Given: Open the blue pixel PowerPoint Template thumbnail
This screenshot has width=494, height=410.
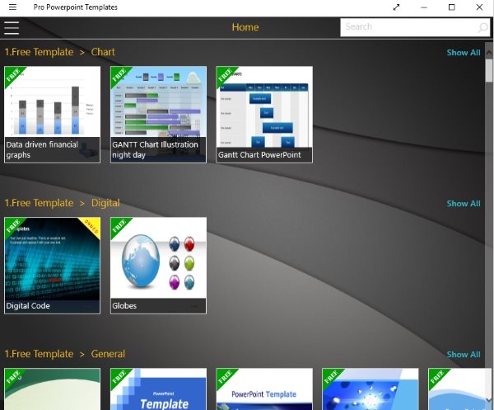Looking at the screenshot, I should [x=158, y=389].
